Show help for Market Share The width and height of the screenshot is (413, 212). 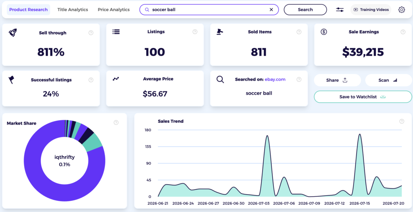coord(116,123)
